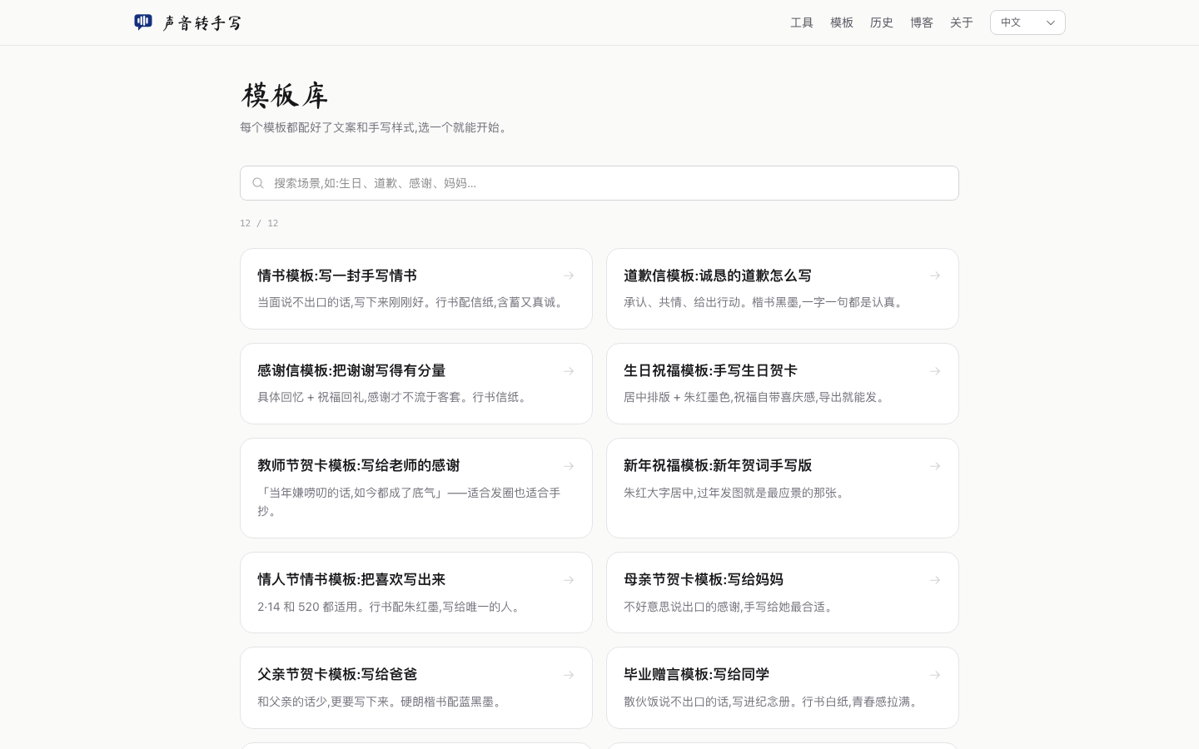Choose 母亲节贺卡模板:写给妈妈 title

(x=704, y=579)
